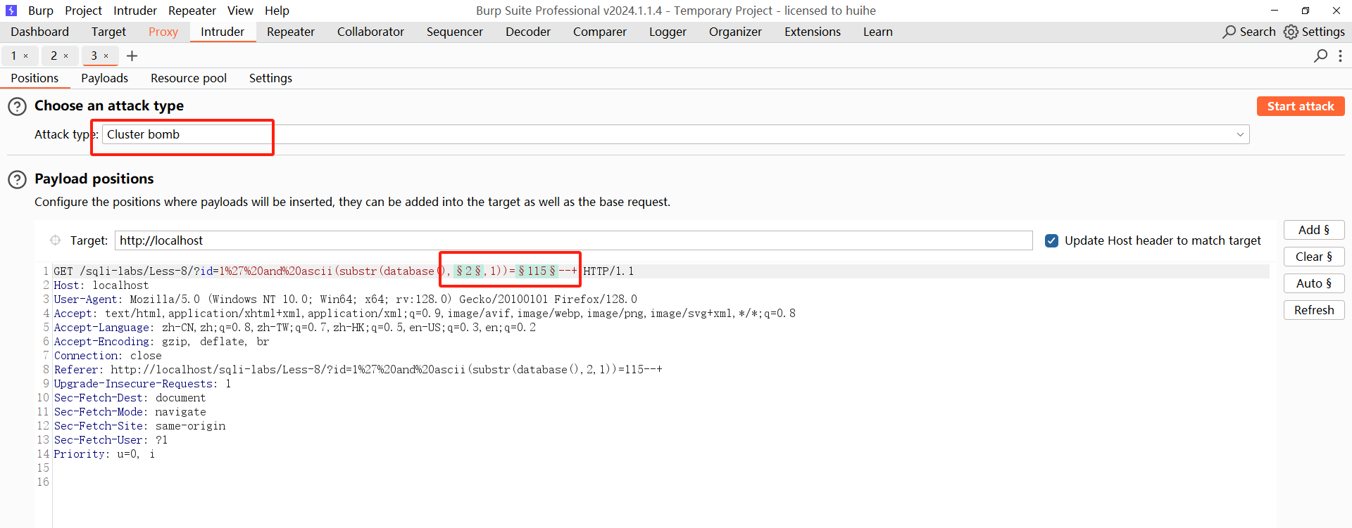Open the Help menu

coord(277,11)
